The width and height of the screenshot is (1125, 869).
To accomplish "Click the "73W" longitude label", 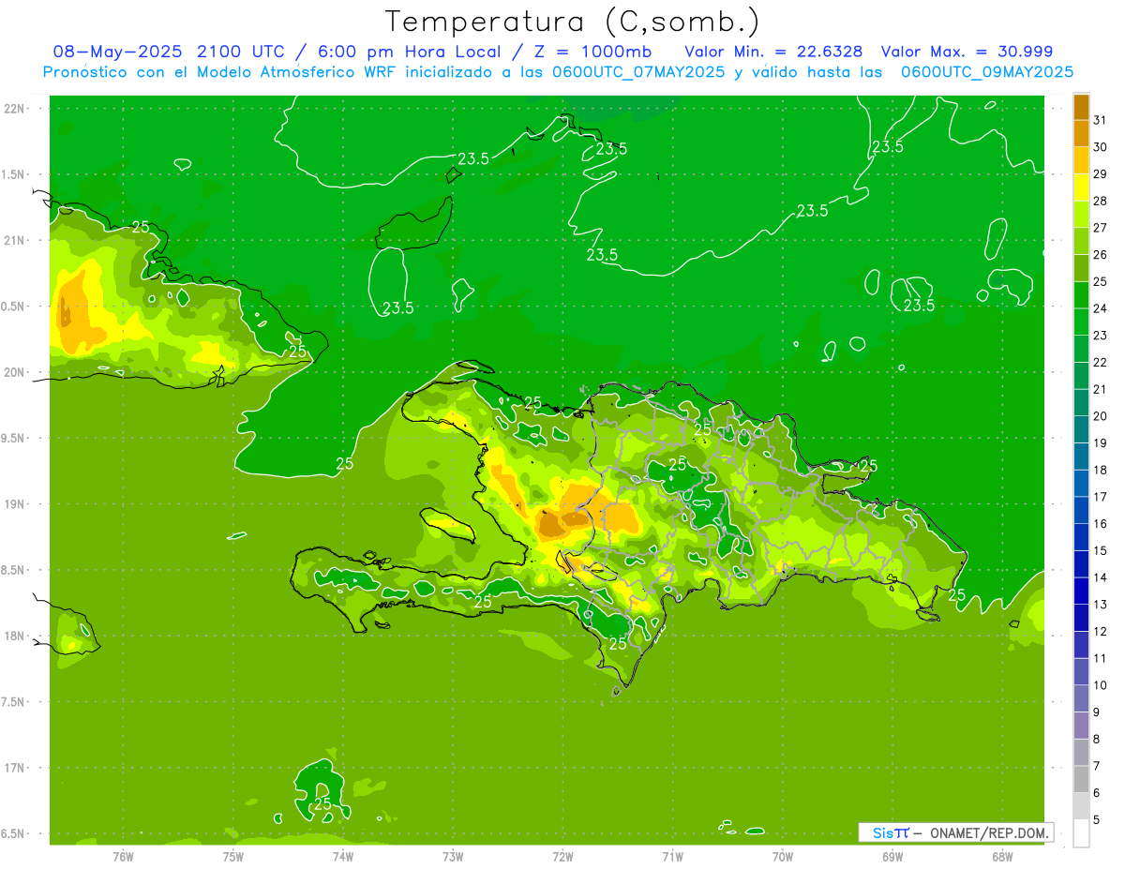I will 453,856.
